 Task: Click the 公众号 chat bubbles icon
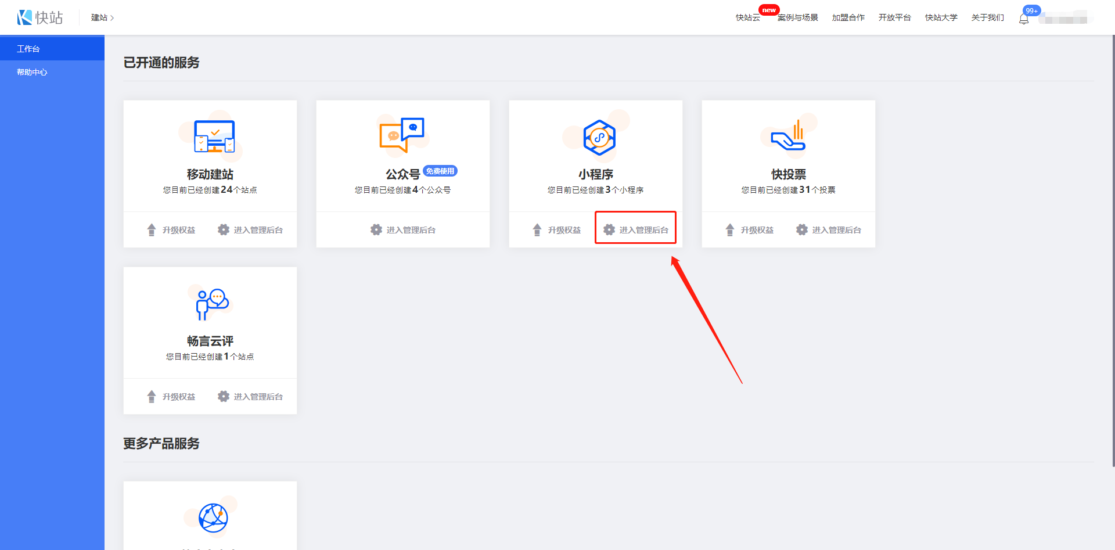click(x=402, y=135)
